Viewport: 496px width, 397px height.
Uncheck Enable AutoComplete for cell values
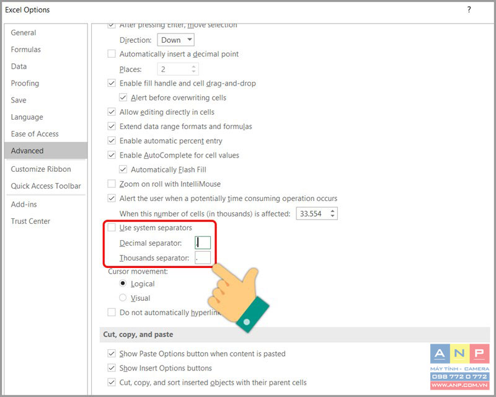[x=112, y=155]
